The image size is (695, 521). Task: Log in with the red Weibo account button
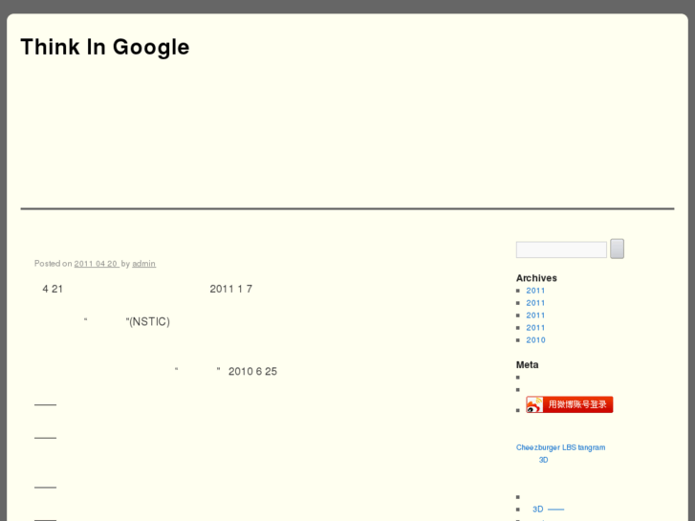coord(569,404)
